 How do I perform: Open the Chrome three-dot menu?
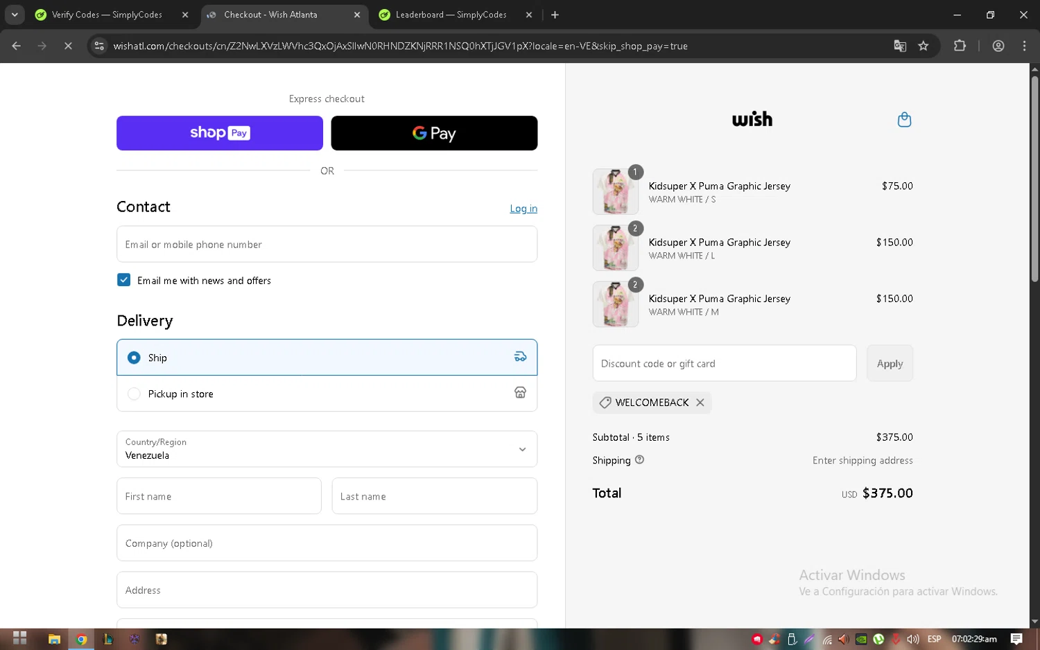click(1025, 46)
